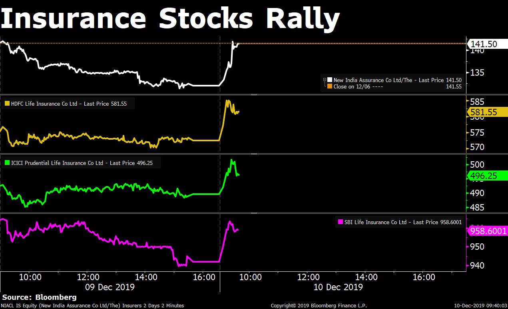508x309 pixels.
Task: Click the Source: Bloomberg text
Action: coord(39,297)
